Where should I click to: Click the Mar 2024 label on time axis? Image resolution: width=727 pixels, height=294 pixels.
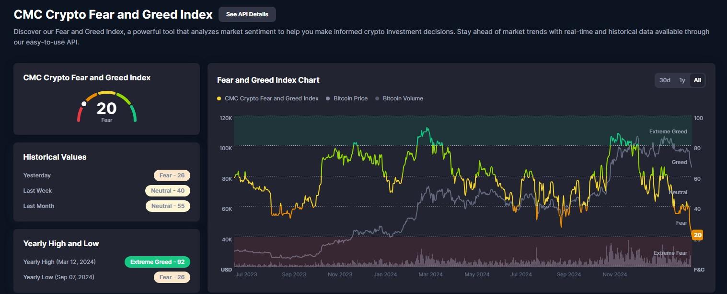[430, 274]
